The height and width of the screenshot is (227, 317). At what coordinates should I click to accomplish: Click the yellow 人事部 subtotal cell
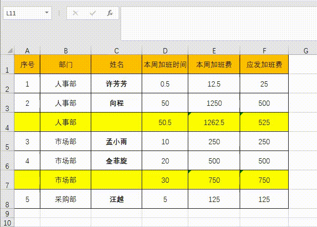pyautogui.click(x=65, y=122)
